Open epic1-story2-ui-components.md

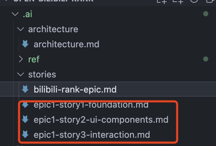[101, 120]
